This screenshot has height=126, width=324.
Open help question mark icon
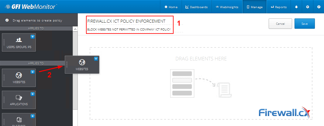(319, 7)
